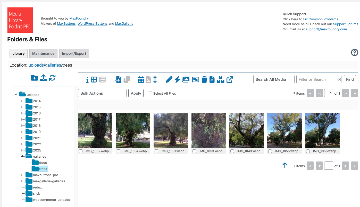Open the Bulk Actions dropdown
The width and height of the screenshot is (360, 207).
(102, 93)
